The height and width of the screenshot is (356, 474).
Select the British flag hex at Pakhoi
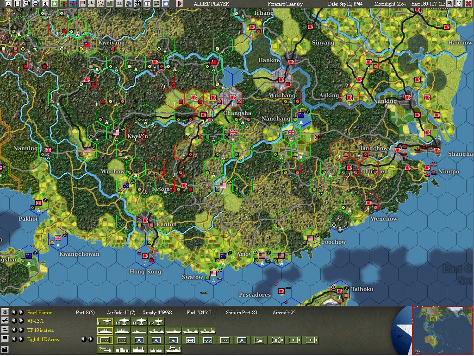(38, 203)
